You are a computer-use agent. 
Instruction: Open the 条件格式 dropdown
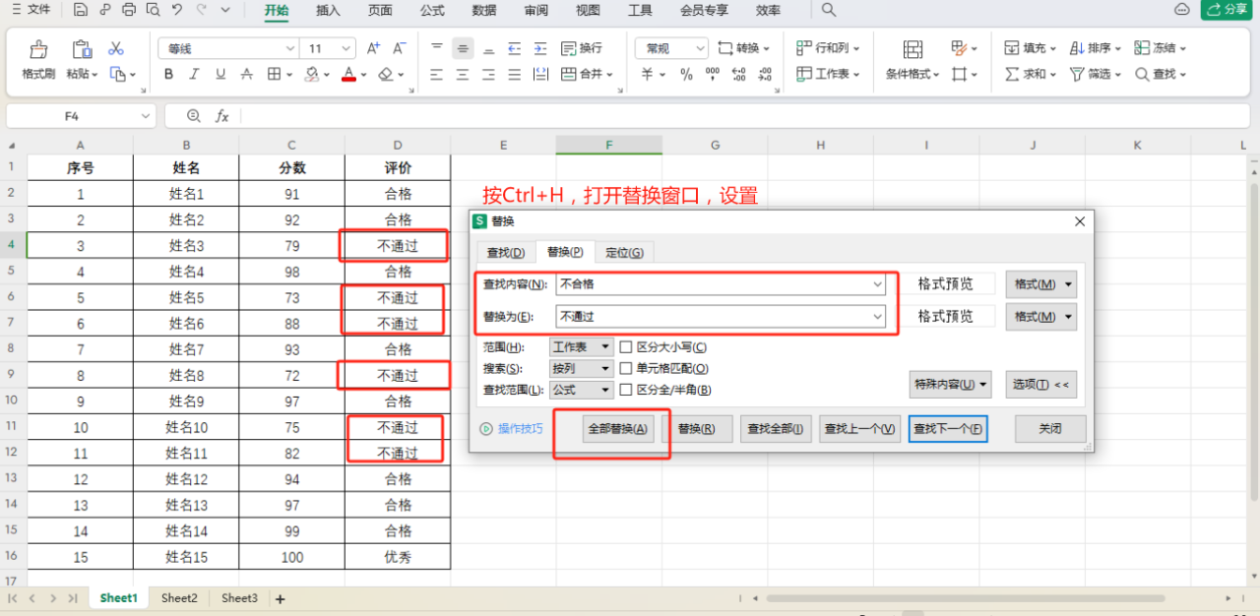913,74
